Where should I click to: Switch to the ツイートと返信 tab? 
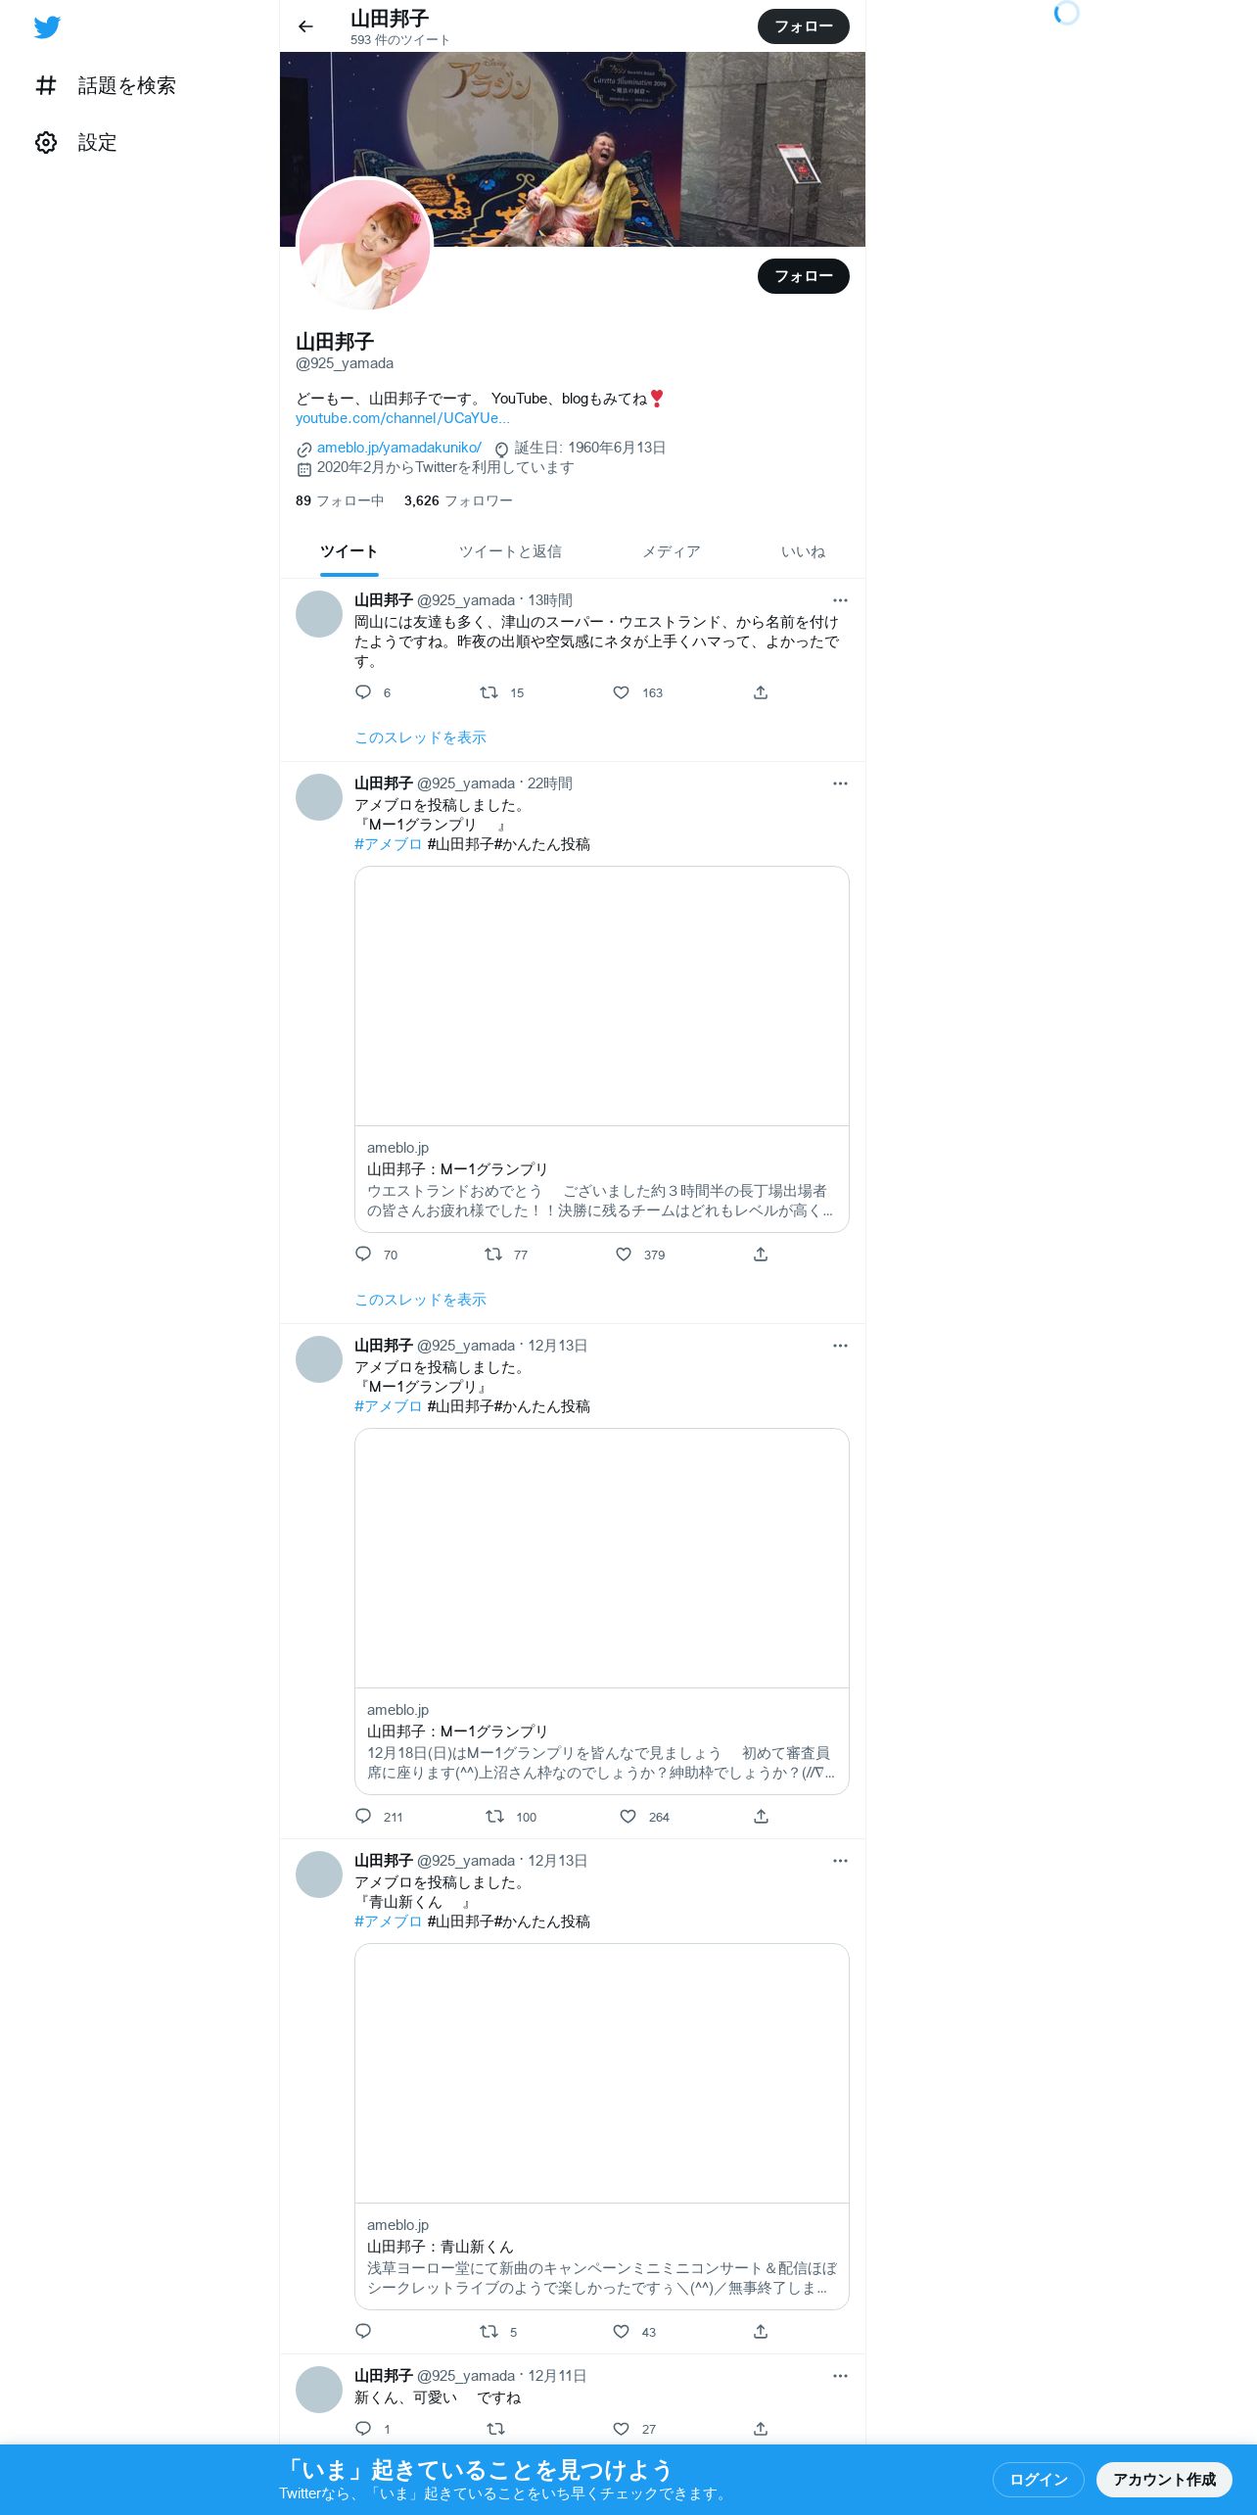[x=510, y=551]
